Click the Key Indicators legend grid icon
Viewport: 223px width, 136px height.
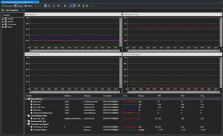click(29, 99)
